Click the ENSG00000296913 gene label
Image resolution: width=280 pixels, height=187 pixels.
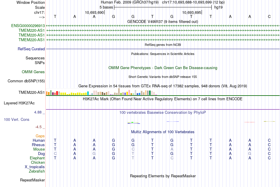pos(28,26)
